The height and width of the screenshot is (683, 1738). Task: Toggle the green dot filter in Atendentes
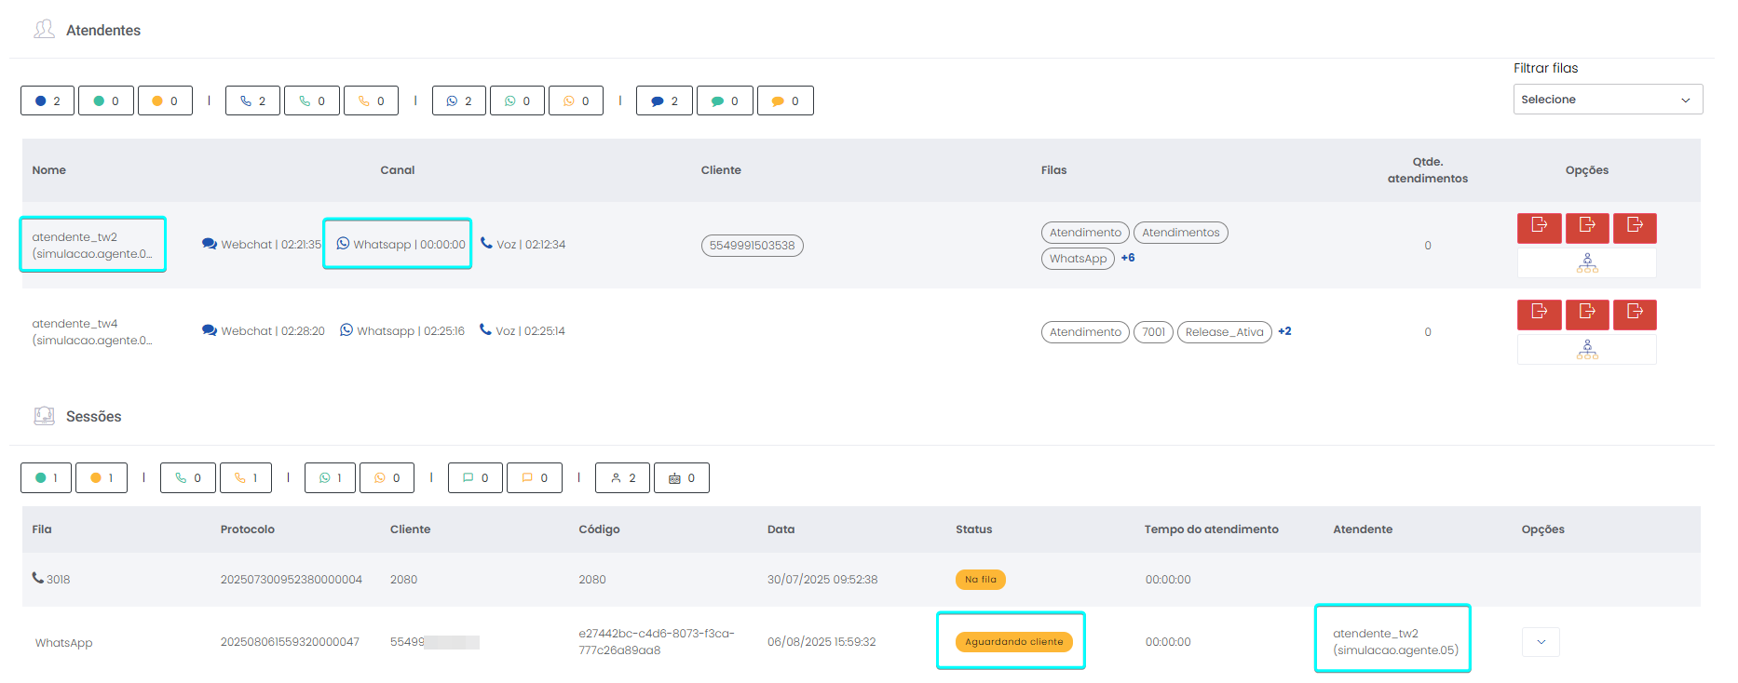click(x=106, y=100)
